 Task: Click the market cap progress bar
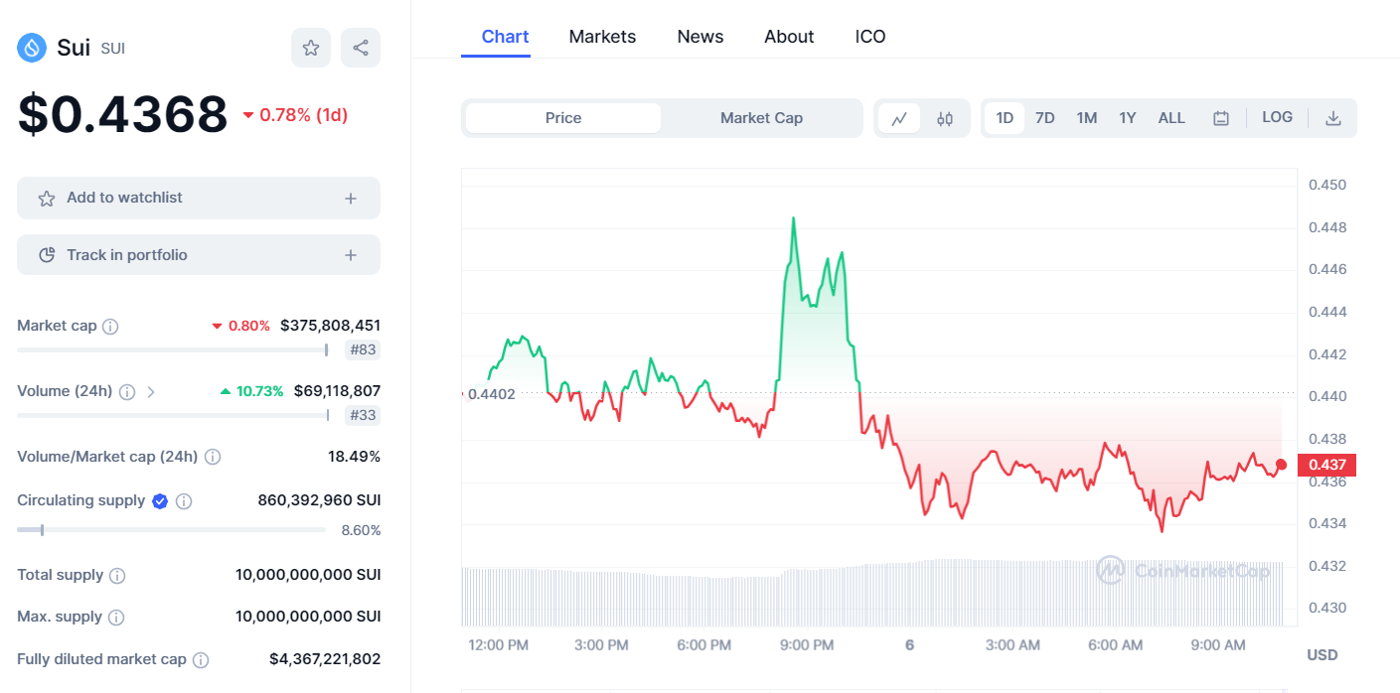pyautogui.click(x=173, y=349)
